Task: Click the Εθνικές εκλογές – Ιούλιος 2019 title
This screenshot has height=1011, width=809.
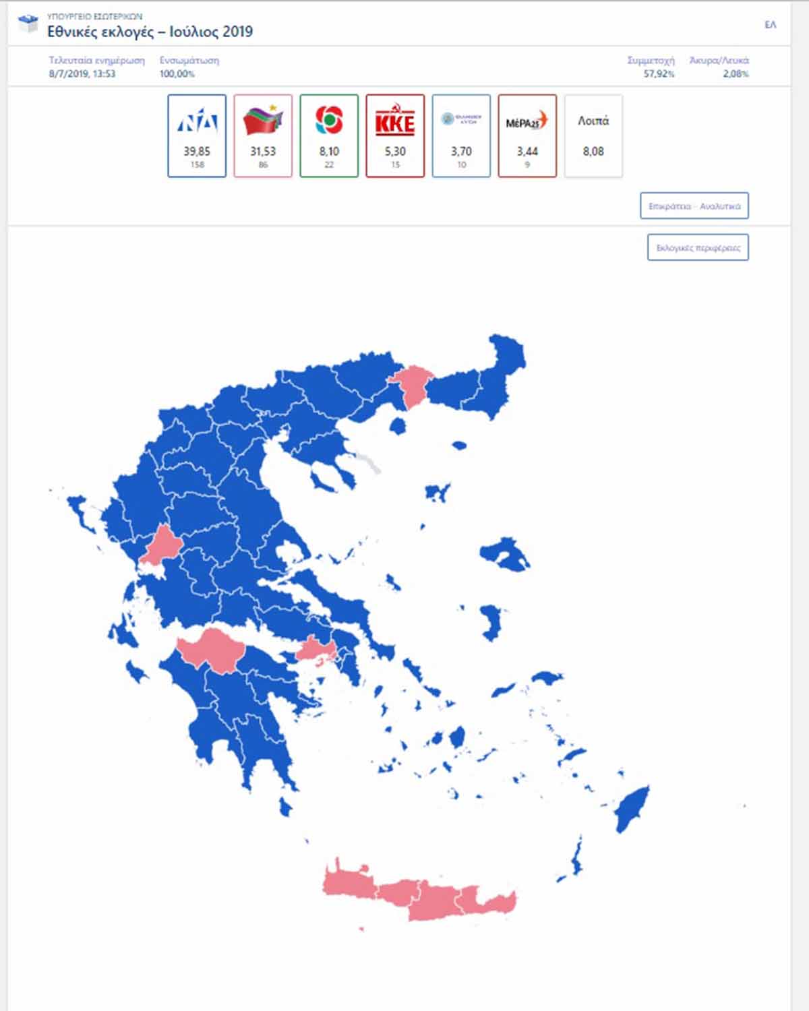Action: click(x=150, y=32)
